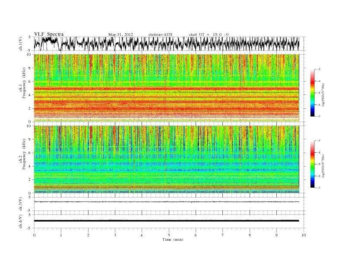Click the thick ch.4 voltage trace
342x264 pixels.
click(x=166, y=221)
